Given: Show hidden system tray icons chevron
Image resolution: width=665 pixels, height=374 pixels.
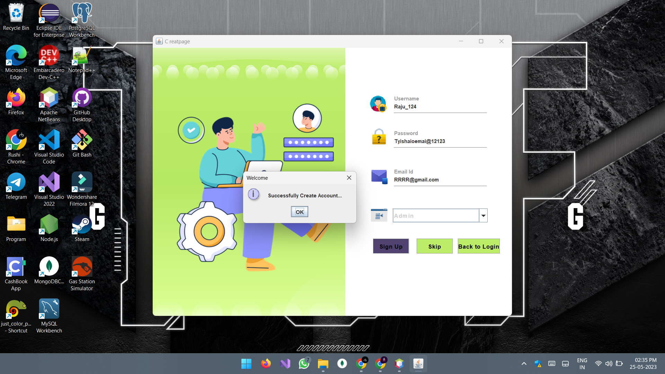Looking at the screenshot, I should (524, 364).
